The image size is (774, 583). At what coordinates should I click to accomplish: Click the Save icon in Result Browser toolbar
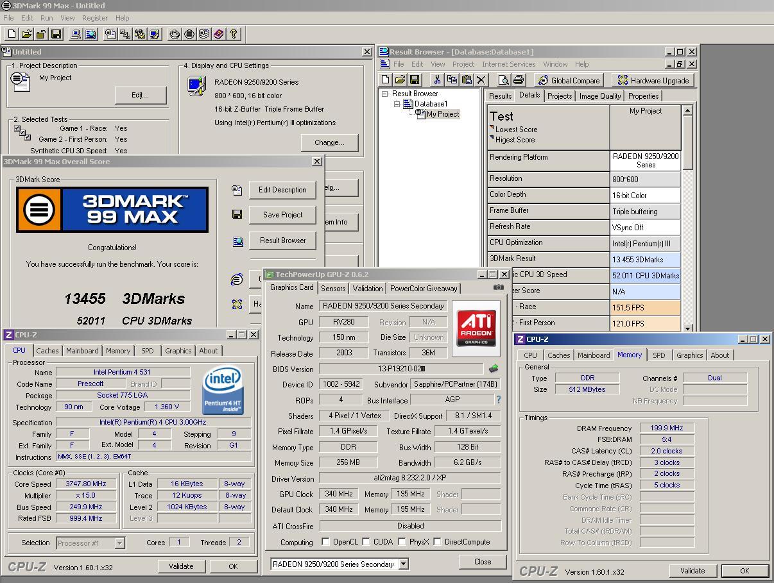point(415,80)
